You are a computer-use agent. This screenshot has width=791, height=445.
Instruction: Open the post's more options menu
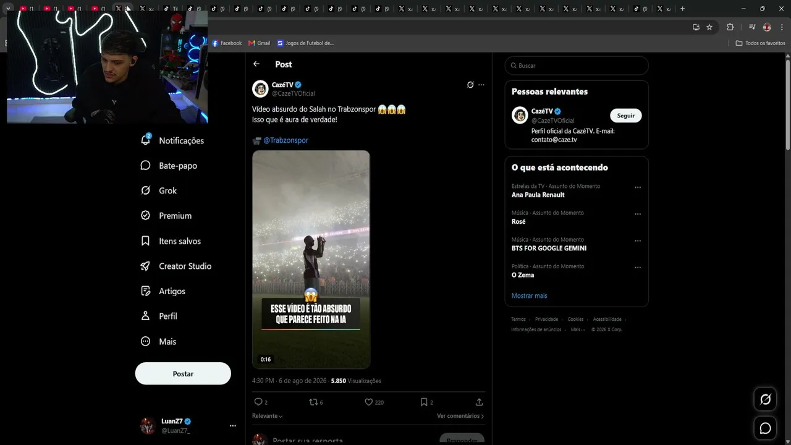[x=481, y=85]
